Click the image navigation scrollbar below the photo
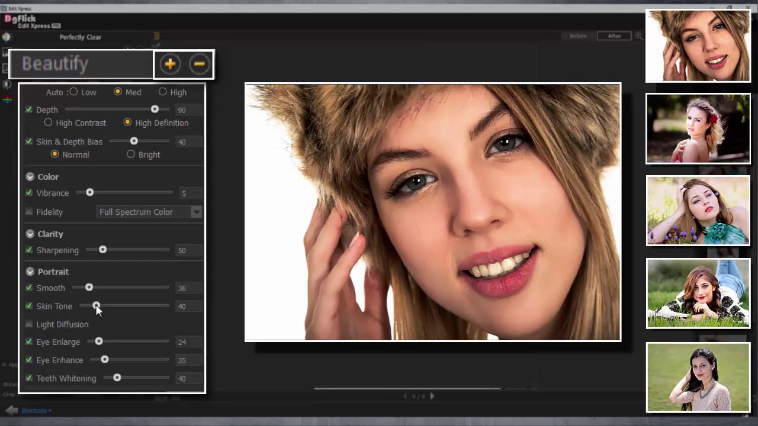 coord(407,389)
